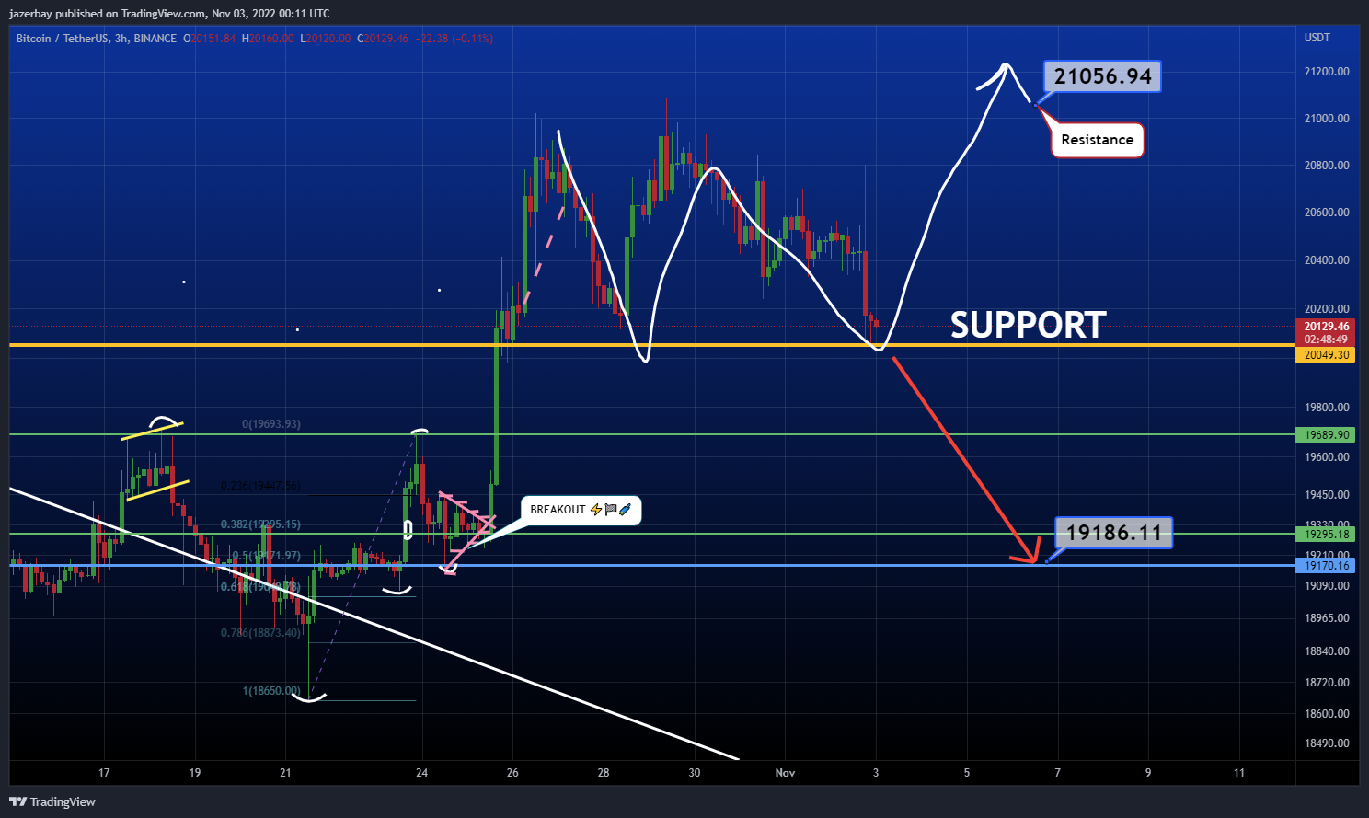Click the 21000.00 price scale value
Screen dimensions: 1369x818
[x=1327, y=119]
